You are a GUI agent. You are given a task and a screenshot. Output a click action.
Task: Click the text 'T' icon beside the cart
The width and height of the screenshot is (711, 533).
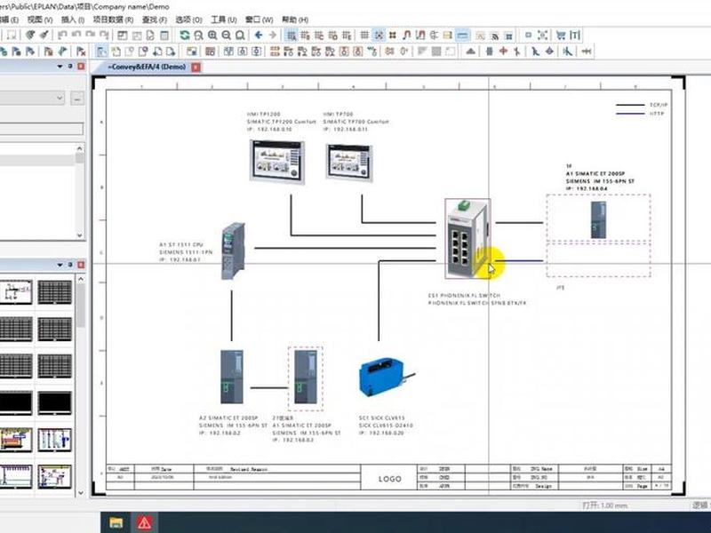click(x=575, y=35)
